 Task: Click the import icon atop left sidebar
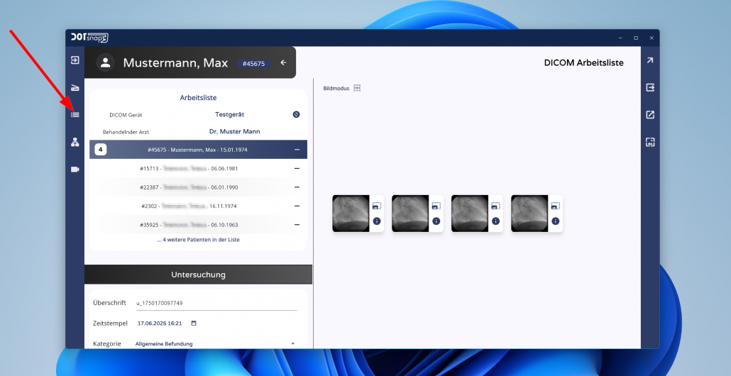click(75, 60)
